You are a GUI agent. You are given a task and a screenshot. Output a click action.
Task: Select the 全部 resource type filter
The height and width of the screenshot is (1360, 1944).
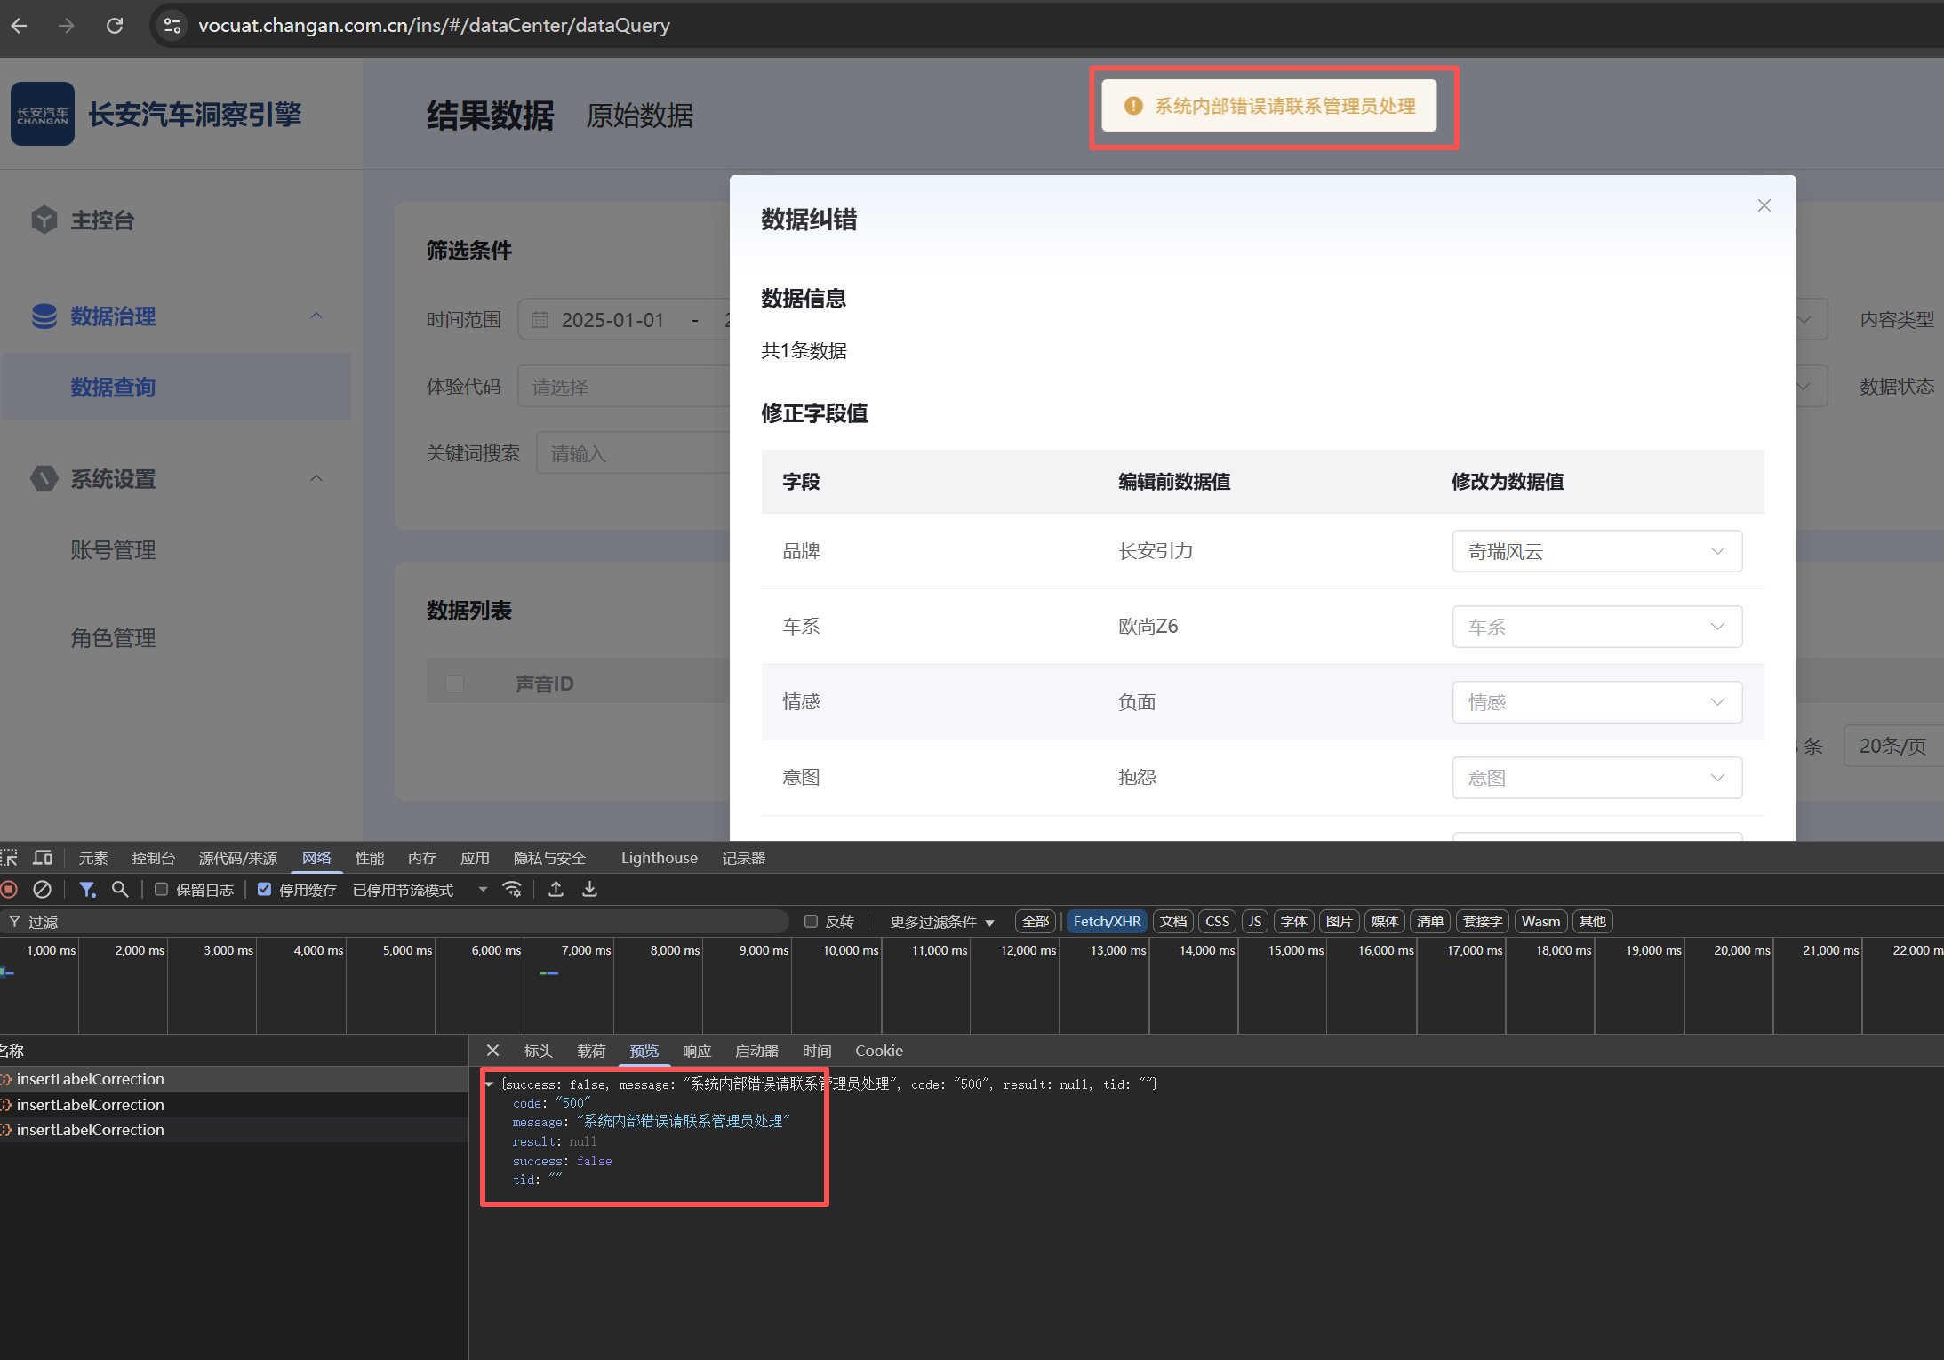(1035, 922)
